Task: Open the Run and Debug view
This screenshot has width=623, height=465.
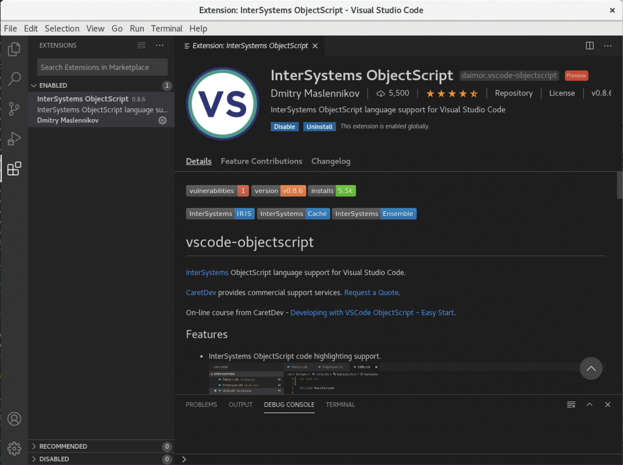Action: coord(14,139)
